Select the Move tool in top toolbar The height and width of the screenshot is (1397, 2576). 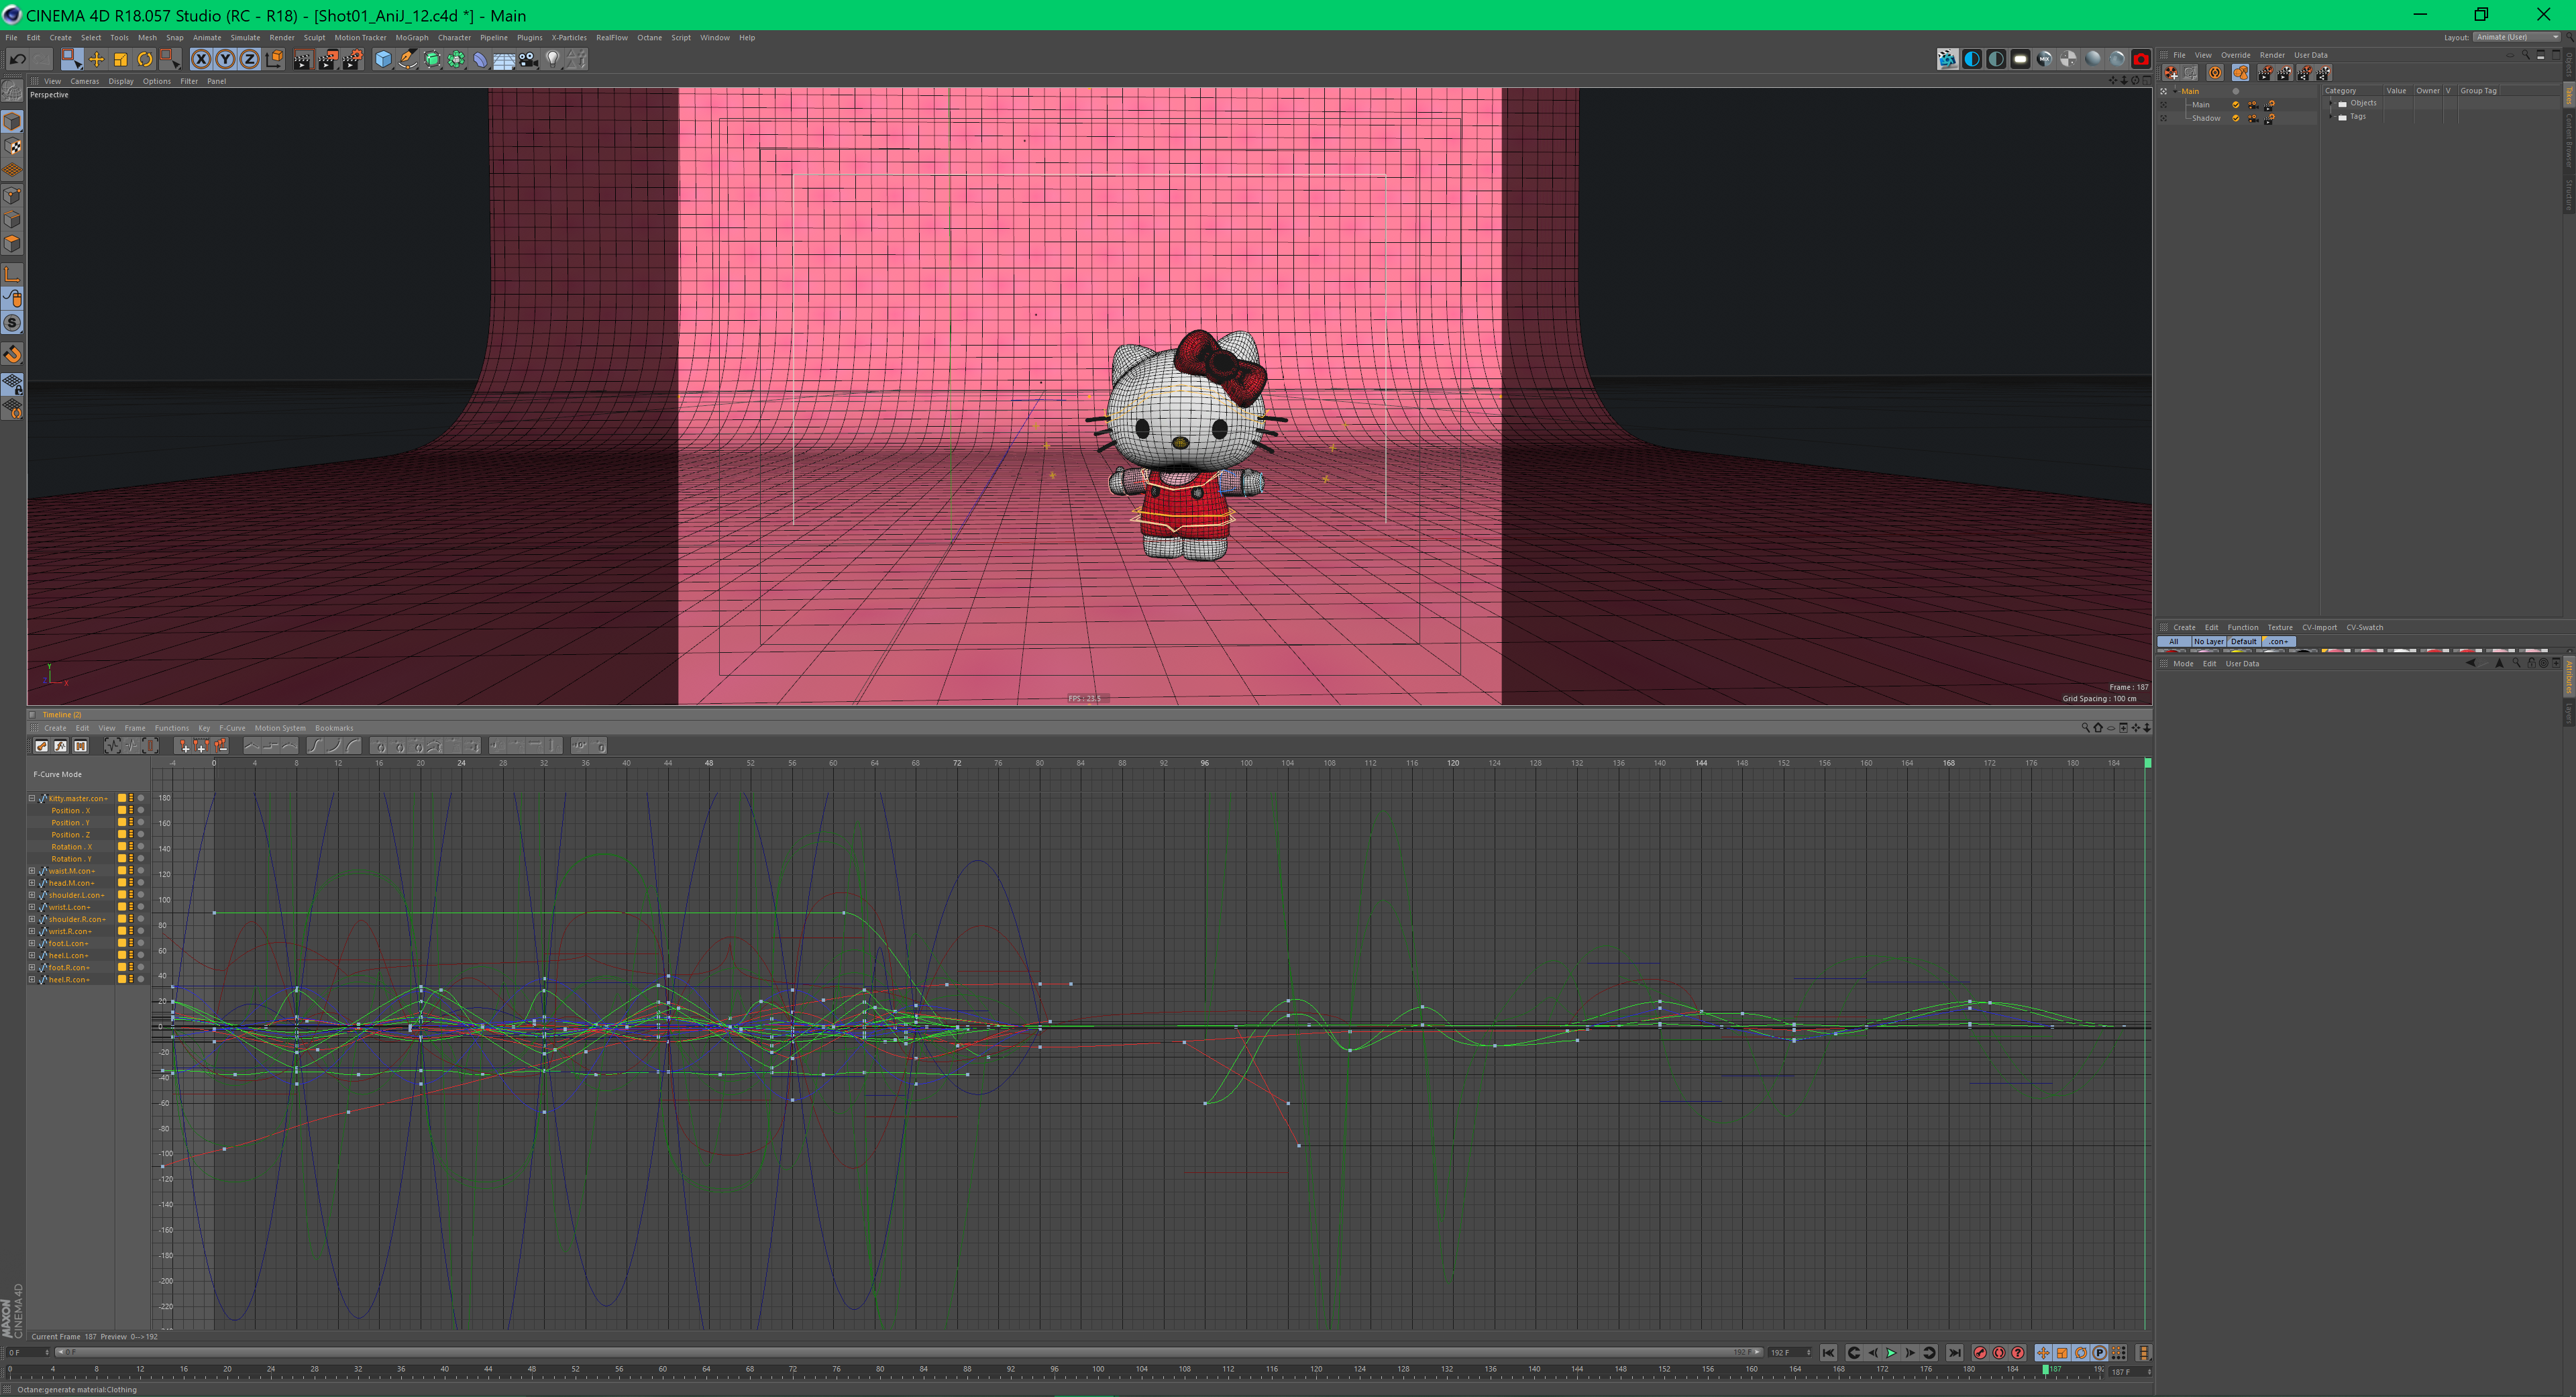[x=97, y=60]
